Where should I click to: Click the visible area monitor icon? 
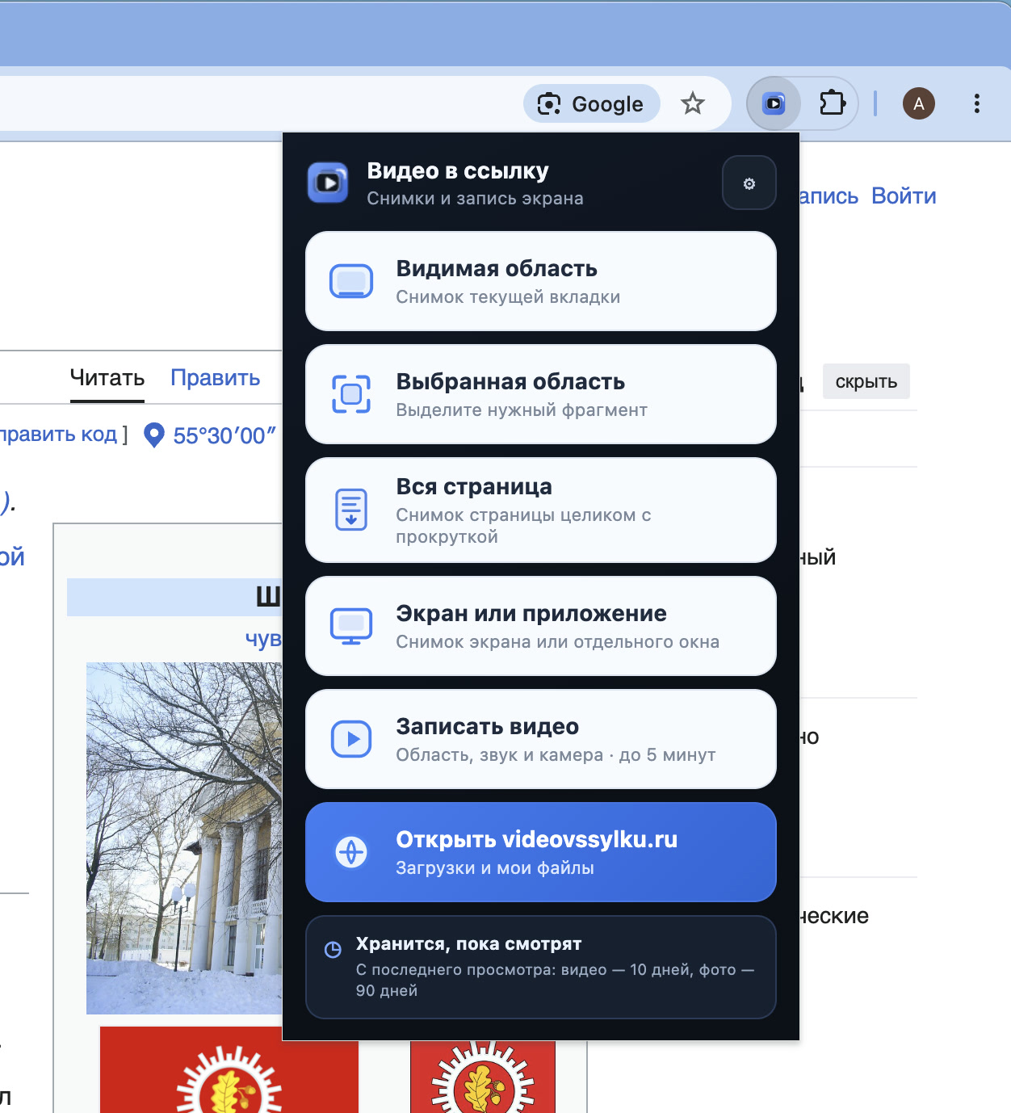tap(351, 281)
